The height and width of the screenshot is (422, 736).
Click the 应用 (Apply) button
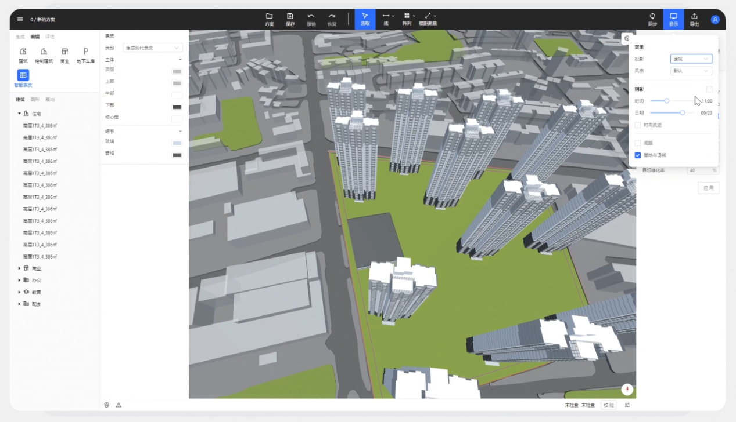pos(708,188)
